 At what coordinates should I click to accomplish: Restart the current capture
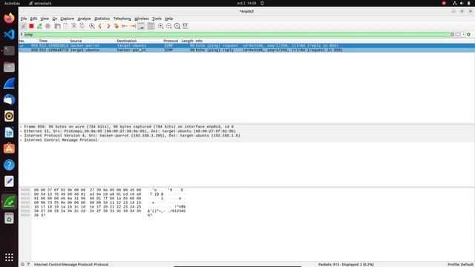point(39,26)
